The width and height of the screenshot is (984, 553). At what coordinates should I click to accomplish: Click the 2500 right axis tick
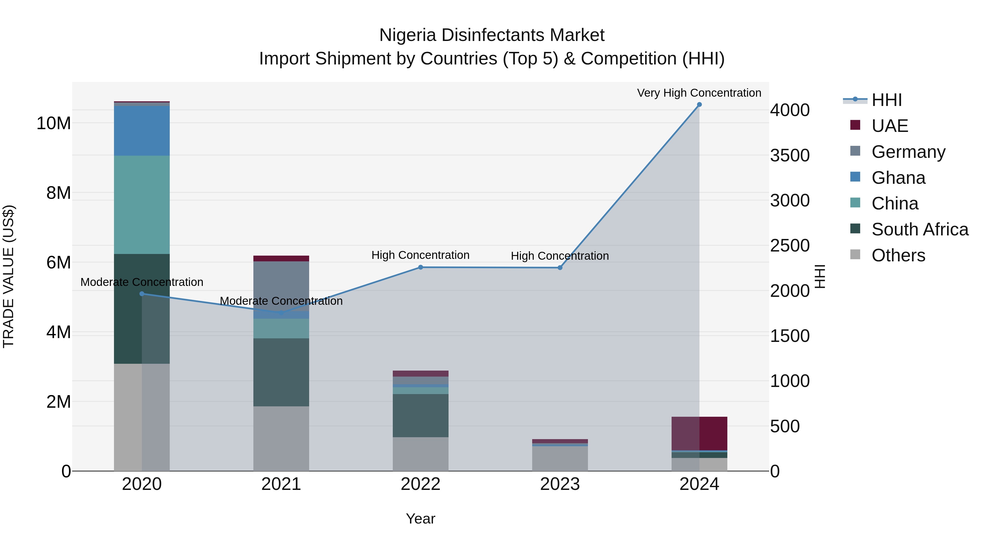click(790, 246)
